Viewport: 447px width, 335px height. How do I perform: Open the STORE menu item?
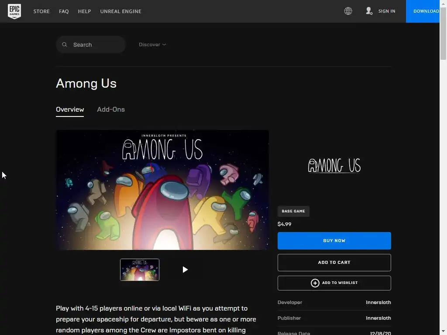pos(41,11)
